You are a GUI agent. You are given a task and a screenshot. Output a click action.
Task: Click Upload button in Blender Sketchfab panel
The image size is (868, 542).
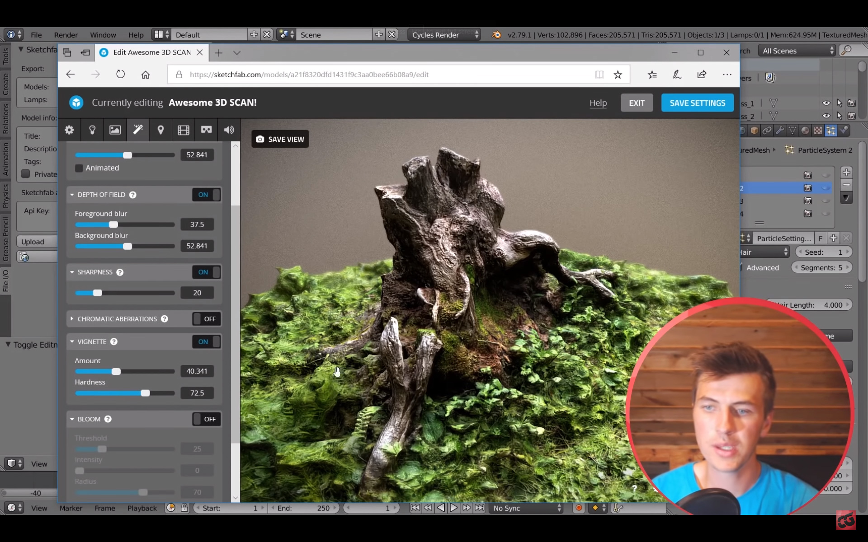coord(38,242)
